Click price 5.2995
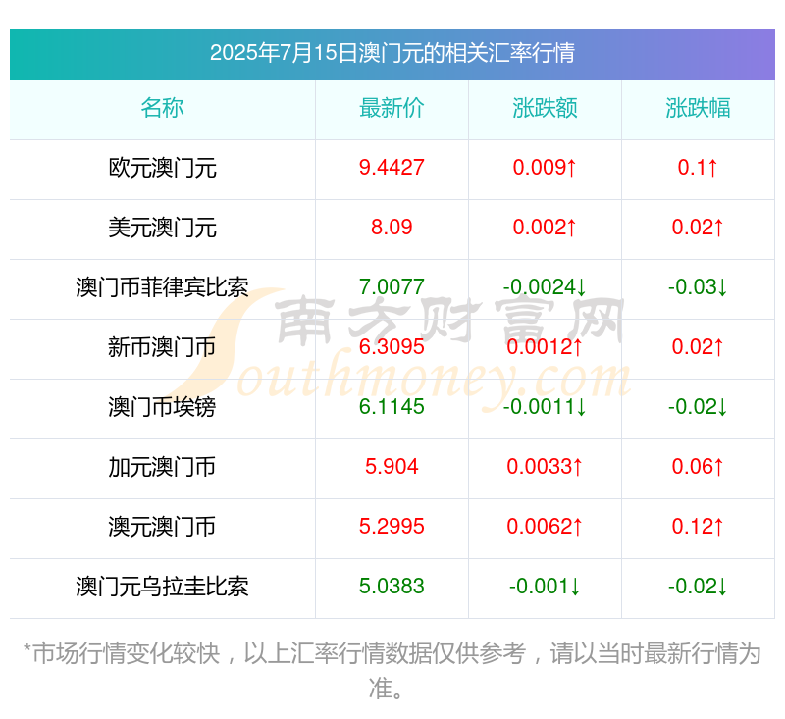Image resolution: width=785 pixels, height=719 pixels. point(392,527)
